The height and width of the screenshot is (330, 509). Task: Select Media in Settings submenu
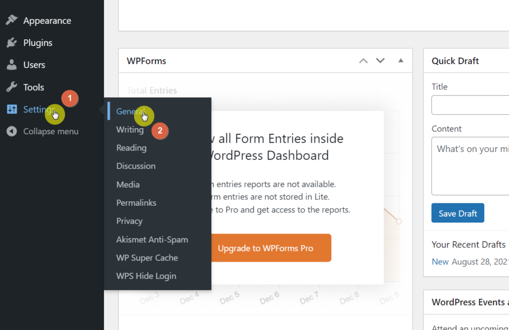coord(128,184)
